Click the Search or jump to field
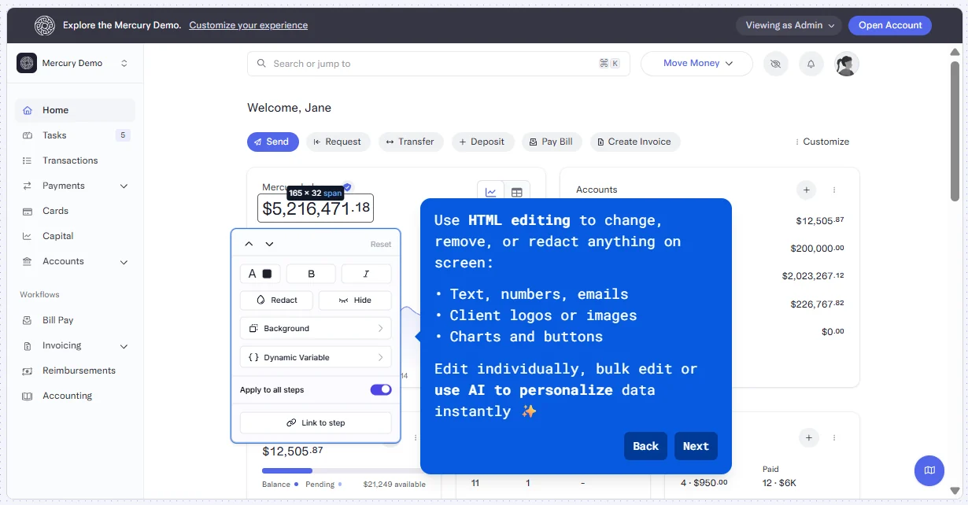The image size is (968, 505). pos(438,64)
